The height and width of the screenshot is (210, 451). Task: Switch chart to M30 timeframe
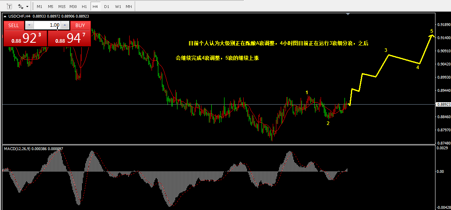pyautogui.click(x=73, y=6)
